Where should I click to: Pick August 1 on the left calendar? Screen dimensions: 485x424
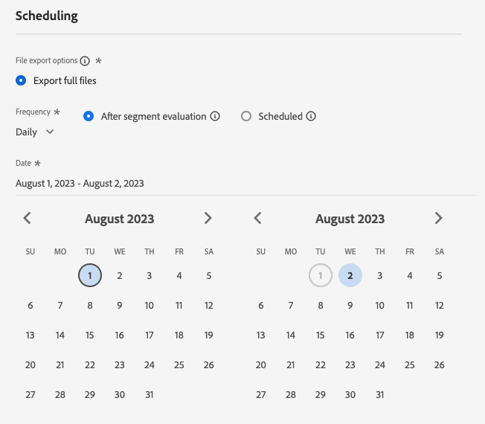[90, 275]
